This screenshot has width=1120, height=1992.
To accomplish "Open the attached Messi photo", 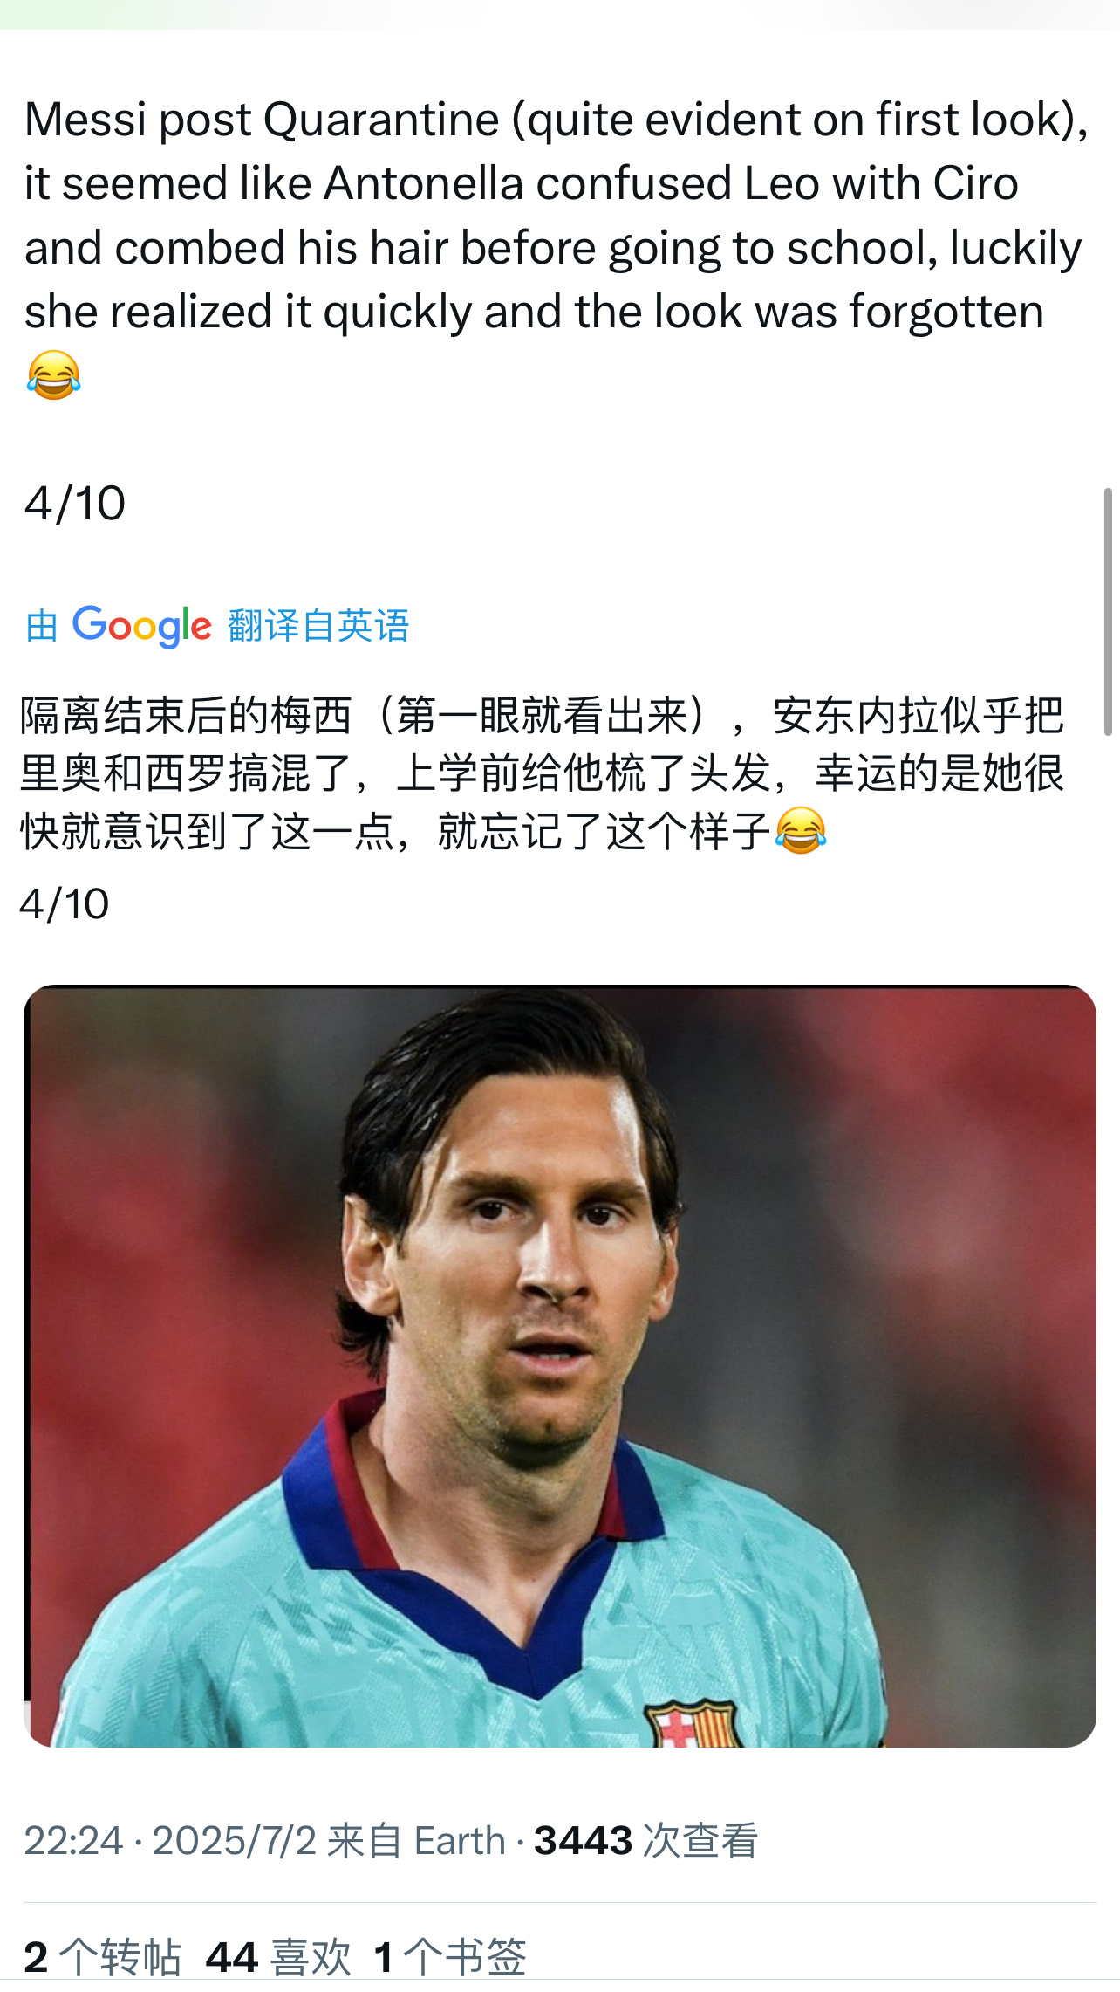I will (x=560, y=1366).
